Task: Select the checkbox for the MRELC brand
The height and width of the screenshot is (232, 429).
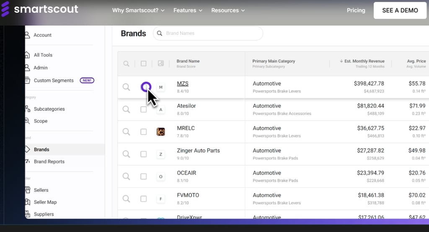Action: pyautogui.click(x=143, y=132)
